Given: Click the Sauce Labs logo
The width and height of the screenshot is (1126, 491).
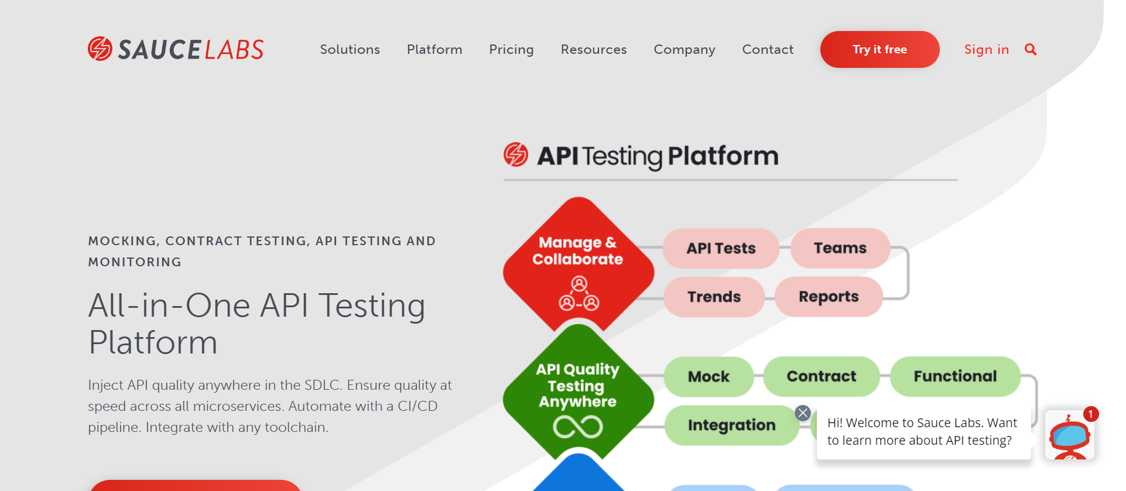Looking at the screenshot, I should coord(176,49).
